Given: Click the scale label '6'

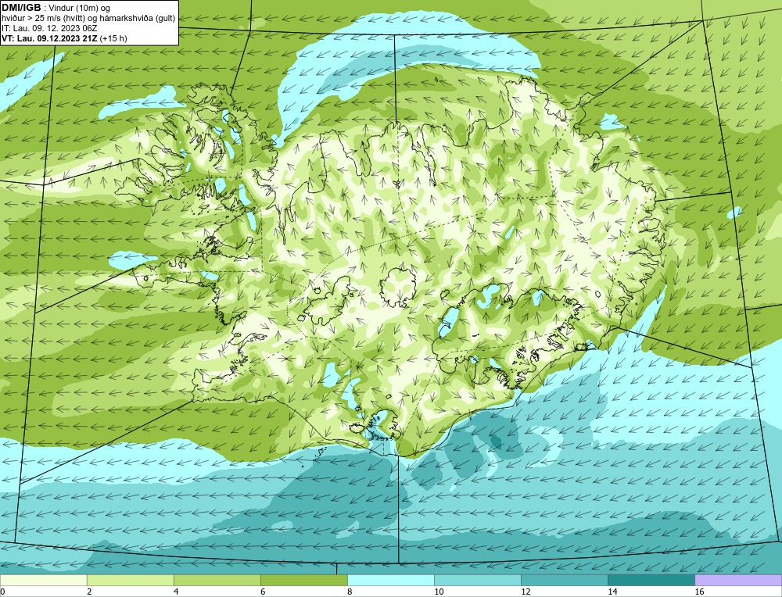Looking at the screenshot, I should pyautogui.click(x=262, y=592).
